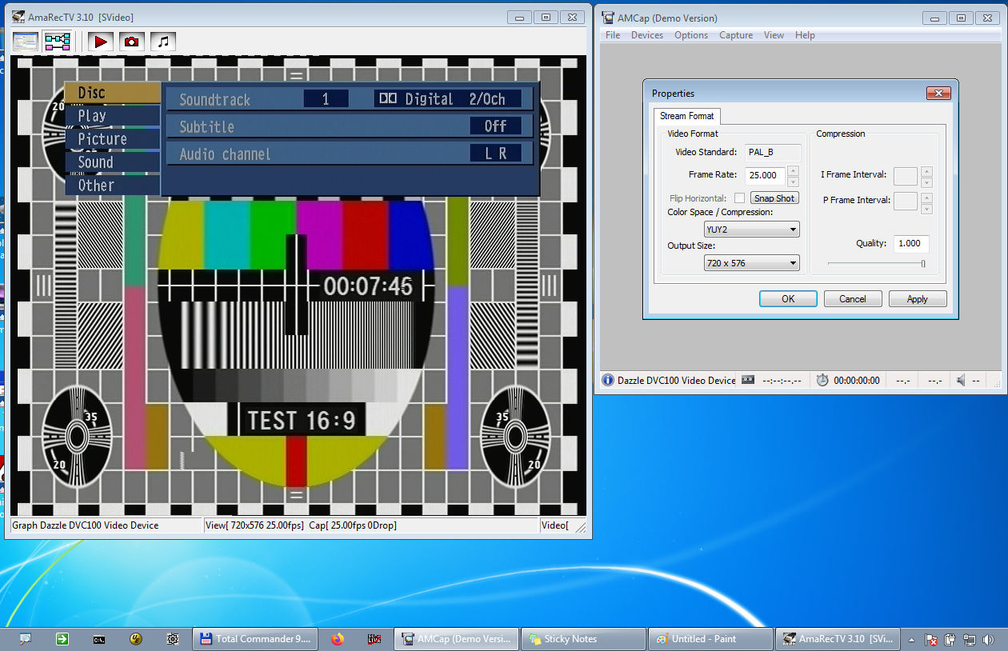Click the Snap Shot button
The height and width of the screenshot is (651, 1008).
[x=774, y=198]
